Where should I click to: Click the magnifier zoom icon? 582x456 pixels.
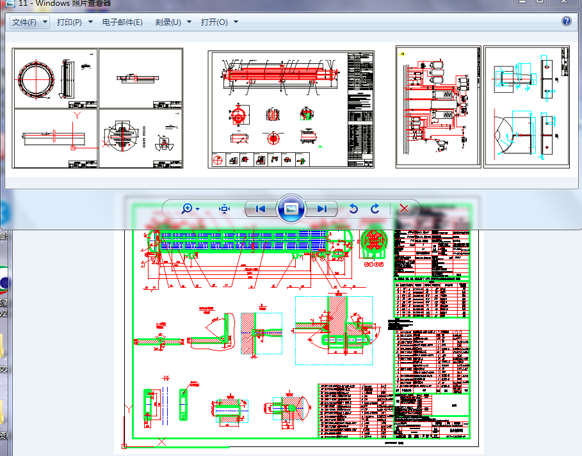tap(187, 208)
